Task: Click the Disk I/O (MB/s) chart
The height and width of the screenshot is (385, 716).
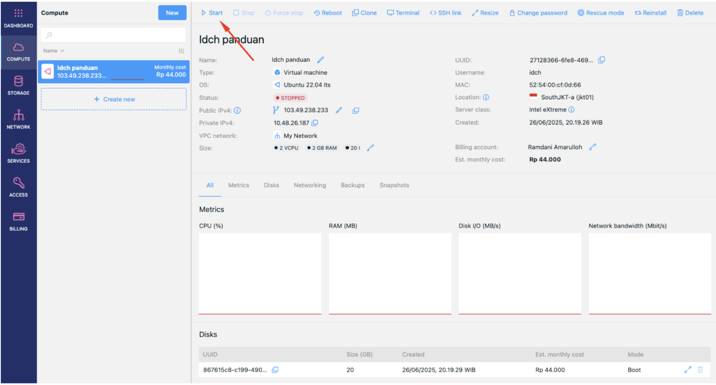Action: pyautogui.click(x=520, y=273)
